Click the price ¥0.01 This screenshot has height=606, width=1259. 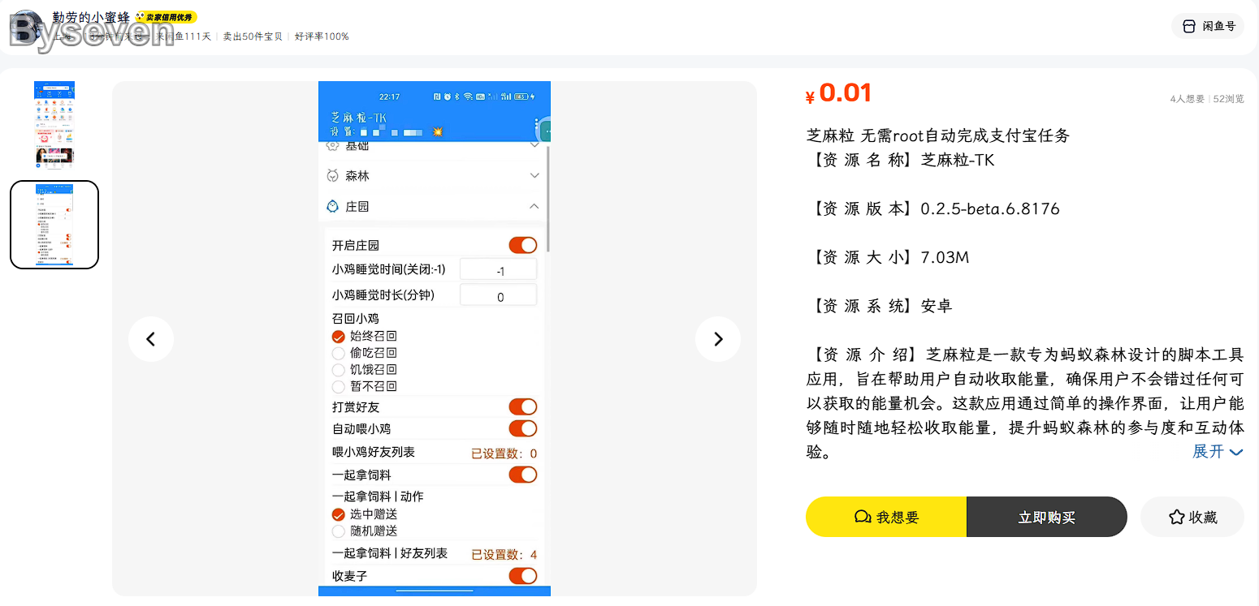pos(839,93)
